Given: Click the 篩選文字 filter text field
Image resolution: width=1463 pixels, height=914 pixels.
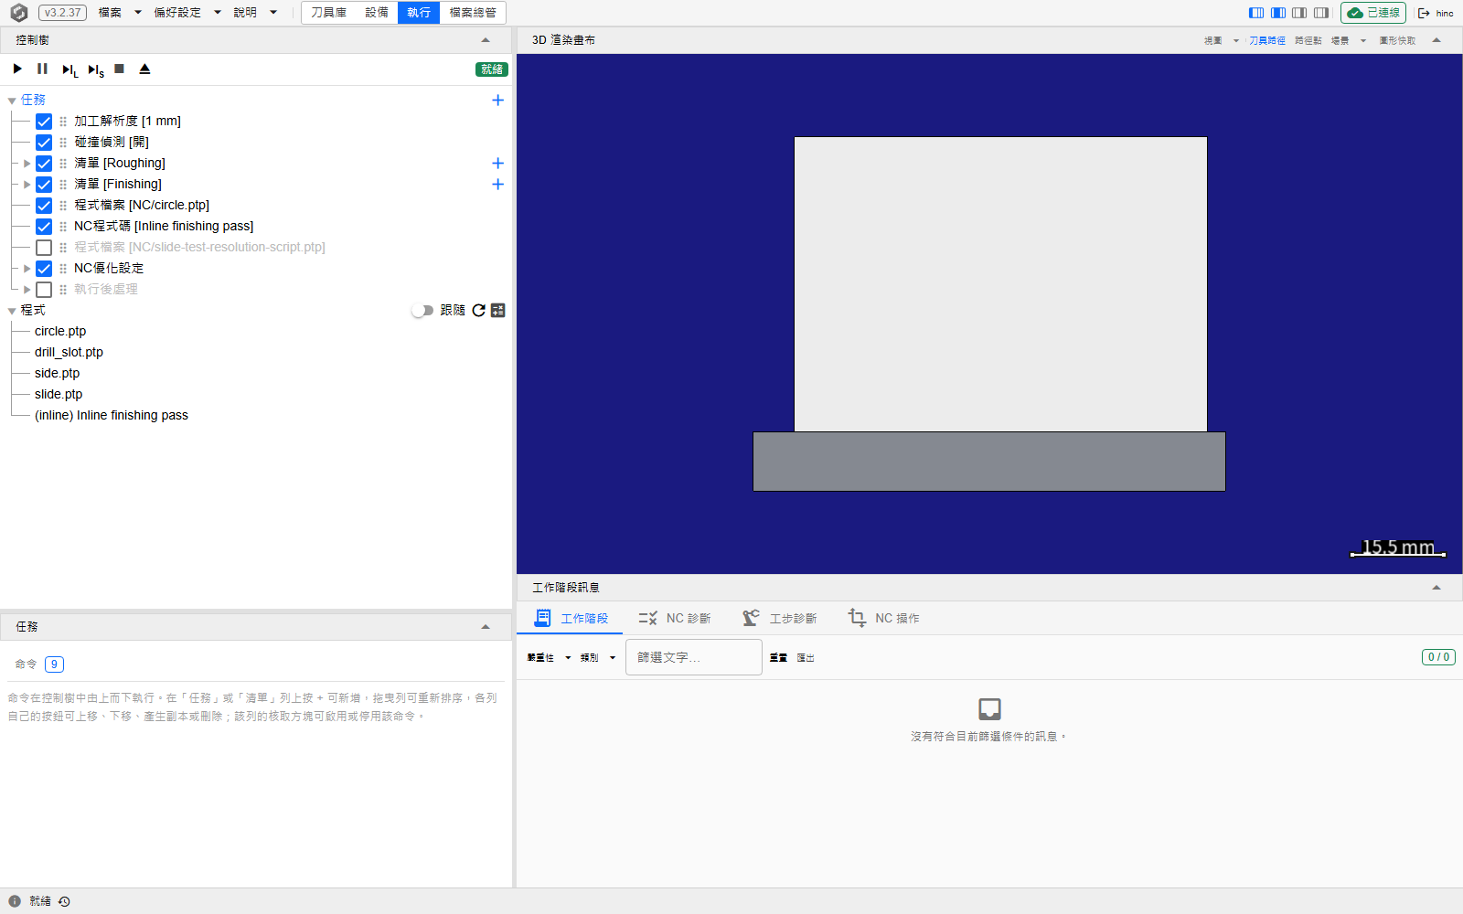Looking at the screenshot, I should click(694, 657).
